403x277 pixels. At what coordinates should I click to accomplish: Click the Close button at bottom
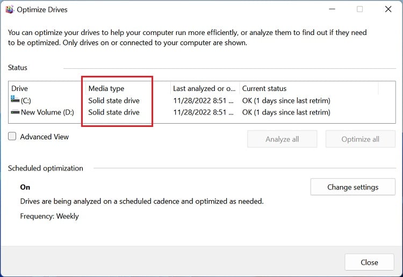click(369, 262)
